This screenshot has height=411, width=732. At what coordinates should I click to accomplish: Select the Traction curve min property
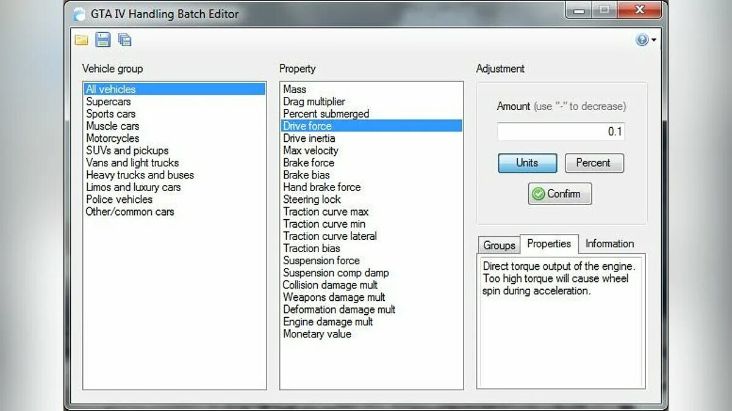click(x=371, y=224)
